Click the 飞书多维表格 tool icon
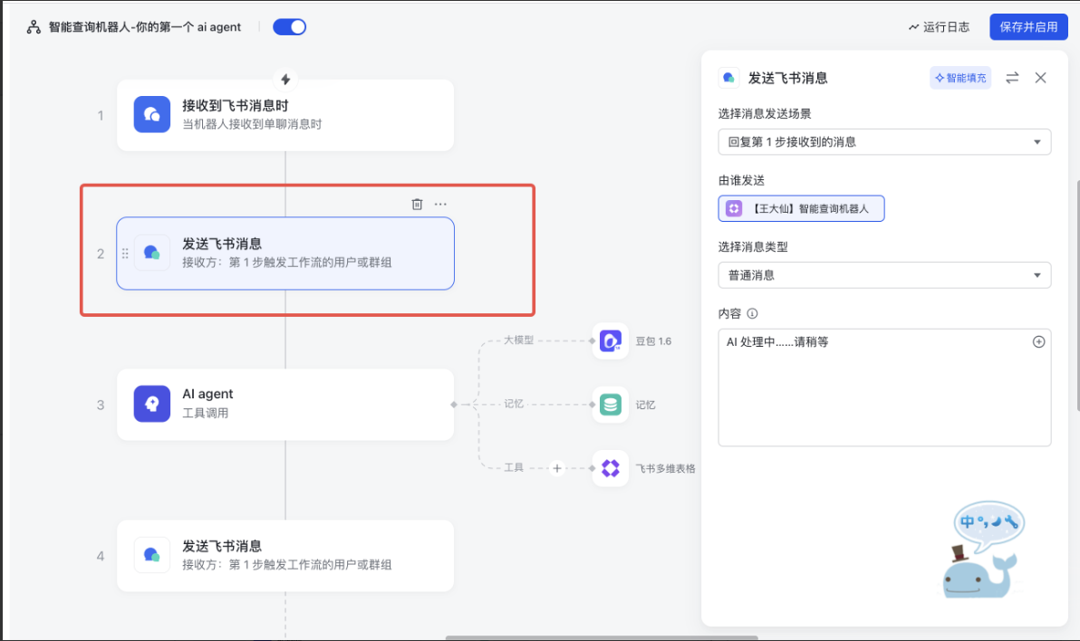Viewport: 1080px width, 641px height. coord(610,468)
